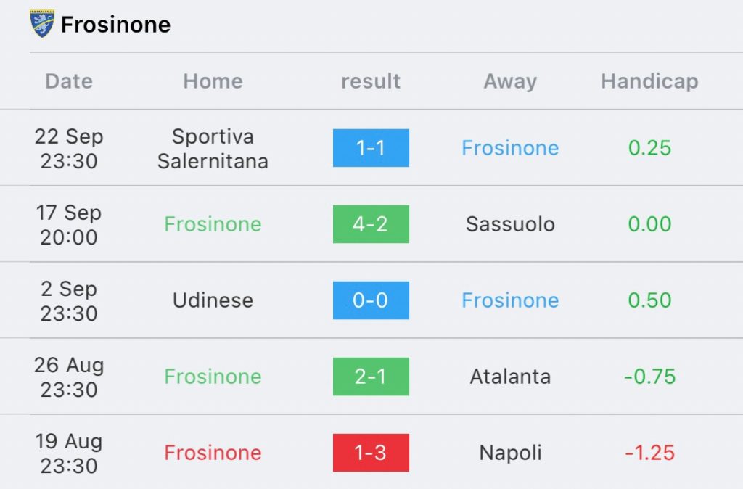Click the Away column header
The height and width of the screenshot is (489, 743).
click(510, 81)
